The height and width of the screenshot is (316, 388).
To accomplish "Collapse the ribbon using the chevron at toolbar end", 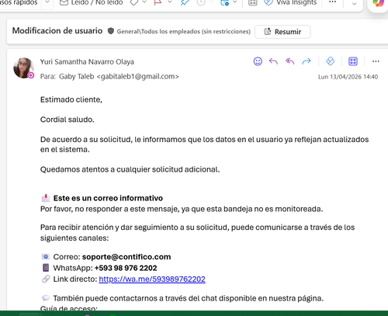I will pos(355,3).
